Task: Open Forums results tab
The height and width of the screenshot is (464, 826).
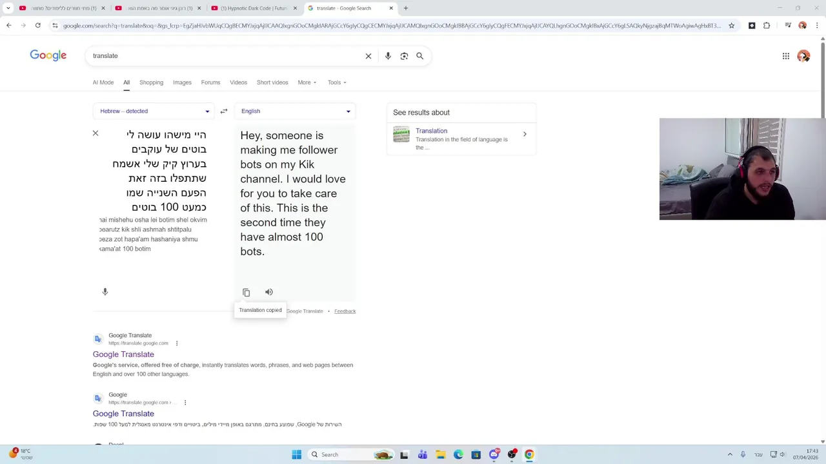Action: [x=210, y=82]
